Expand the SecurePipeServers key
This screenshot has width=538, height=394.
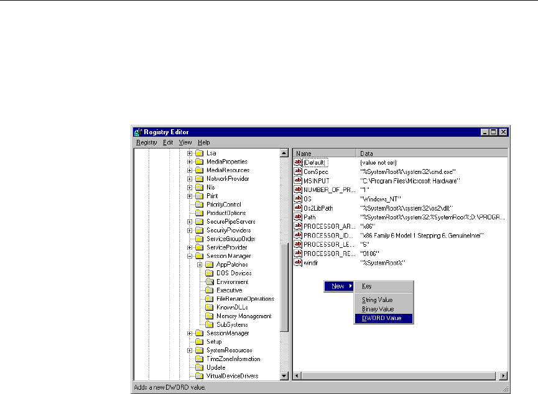[x=190, y=222]
